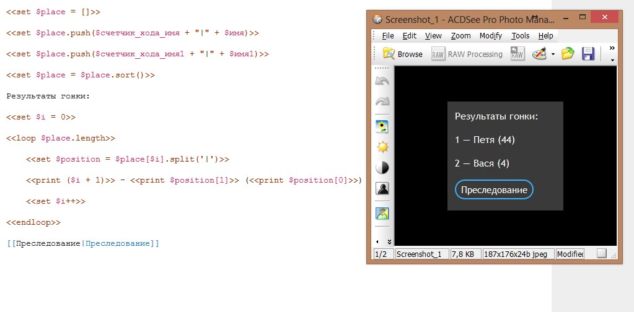
Task: Select the person silhouette portrait icon
Action: coord(382,188)
